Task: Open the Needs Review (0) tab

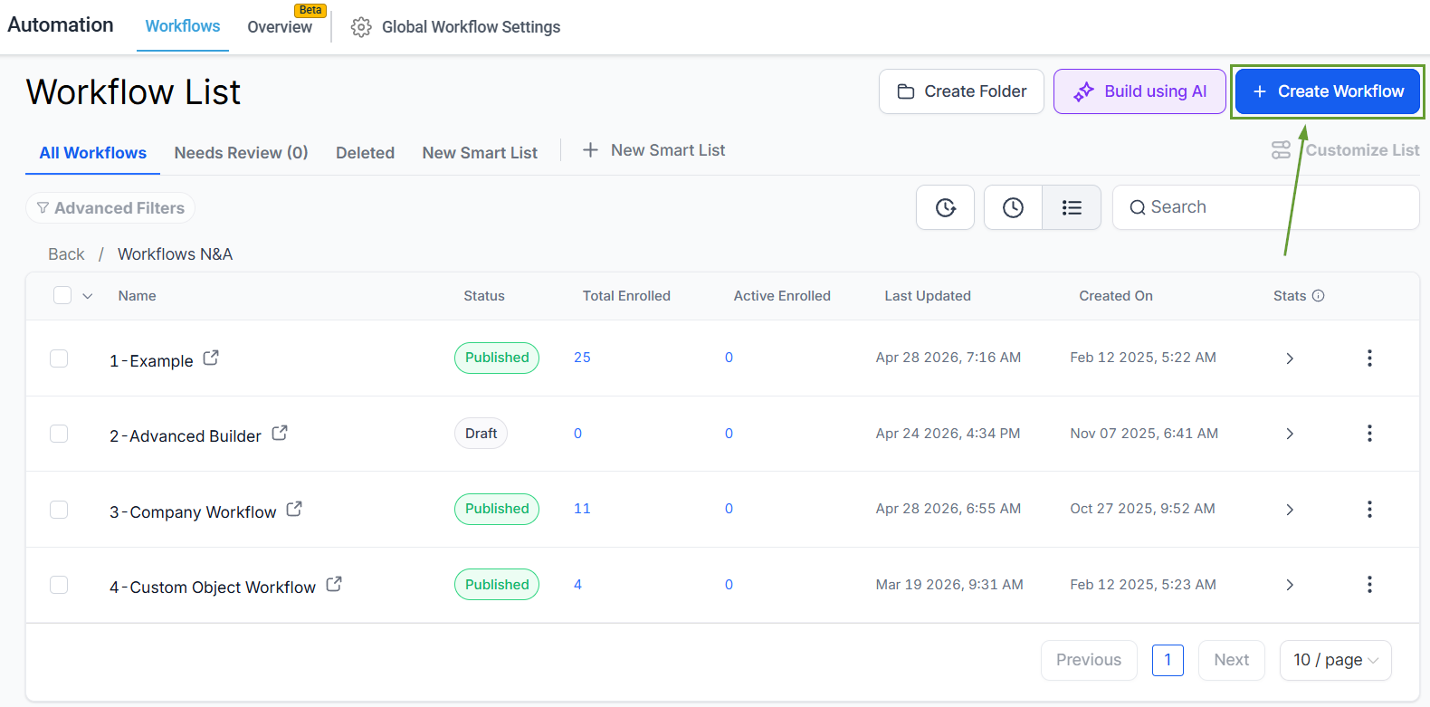Action: pyautogui.click(x=241, y=153)
